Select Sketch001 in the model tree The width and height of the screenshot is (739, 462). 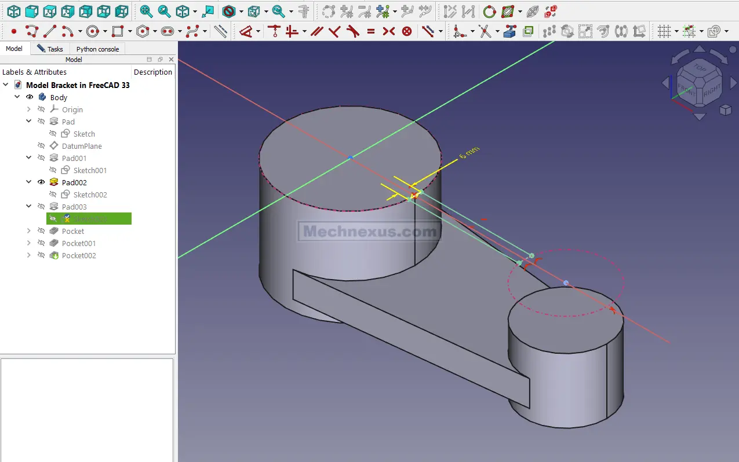(90, 170)
